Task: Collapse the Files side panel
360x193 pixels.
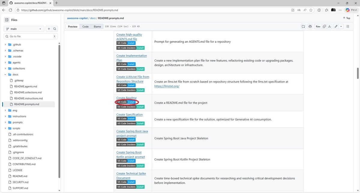Action: [7, 20]
